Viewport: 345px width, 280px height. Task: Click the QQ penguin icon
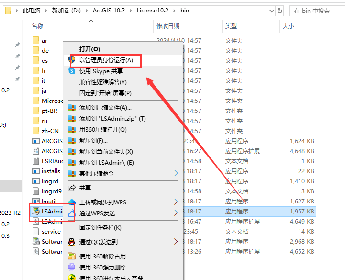[x=72, y=242]
